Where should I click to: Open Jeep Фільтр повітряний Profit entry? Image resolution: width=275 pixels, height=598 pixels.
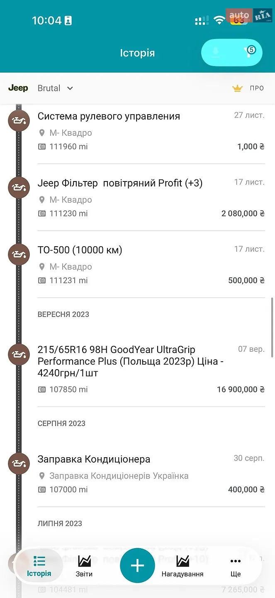click(x=151, y=198)
